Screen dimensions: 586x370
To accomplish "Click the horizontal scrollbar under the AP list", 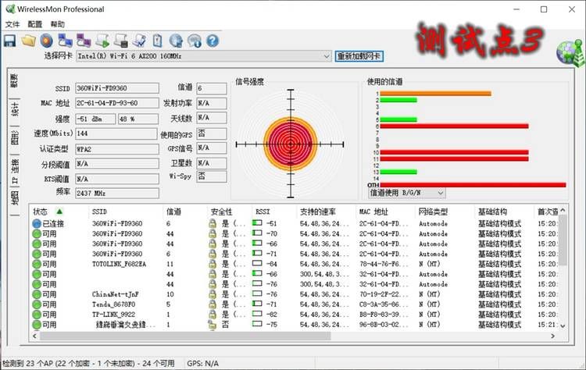I will point(185,336).
